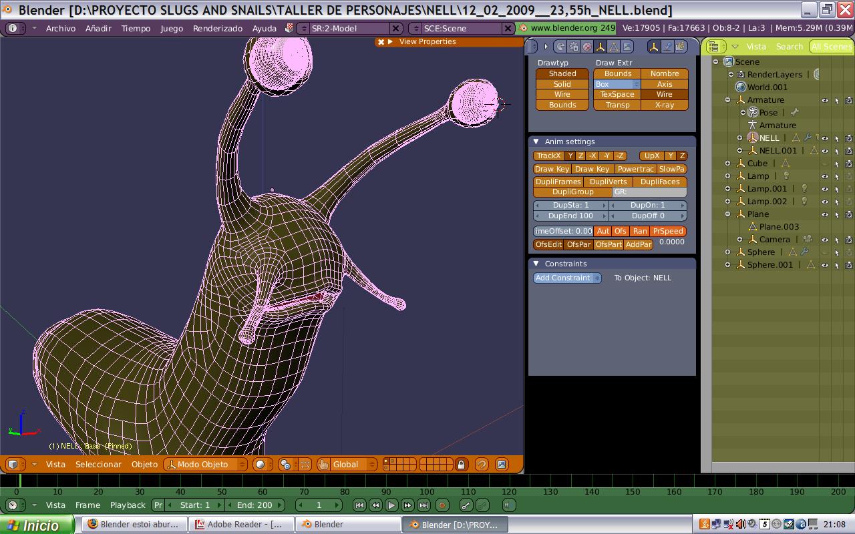Toggle renderability camera for Plane
The width and height of the screenshot is (855, 534).
[x=848, y=214]
